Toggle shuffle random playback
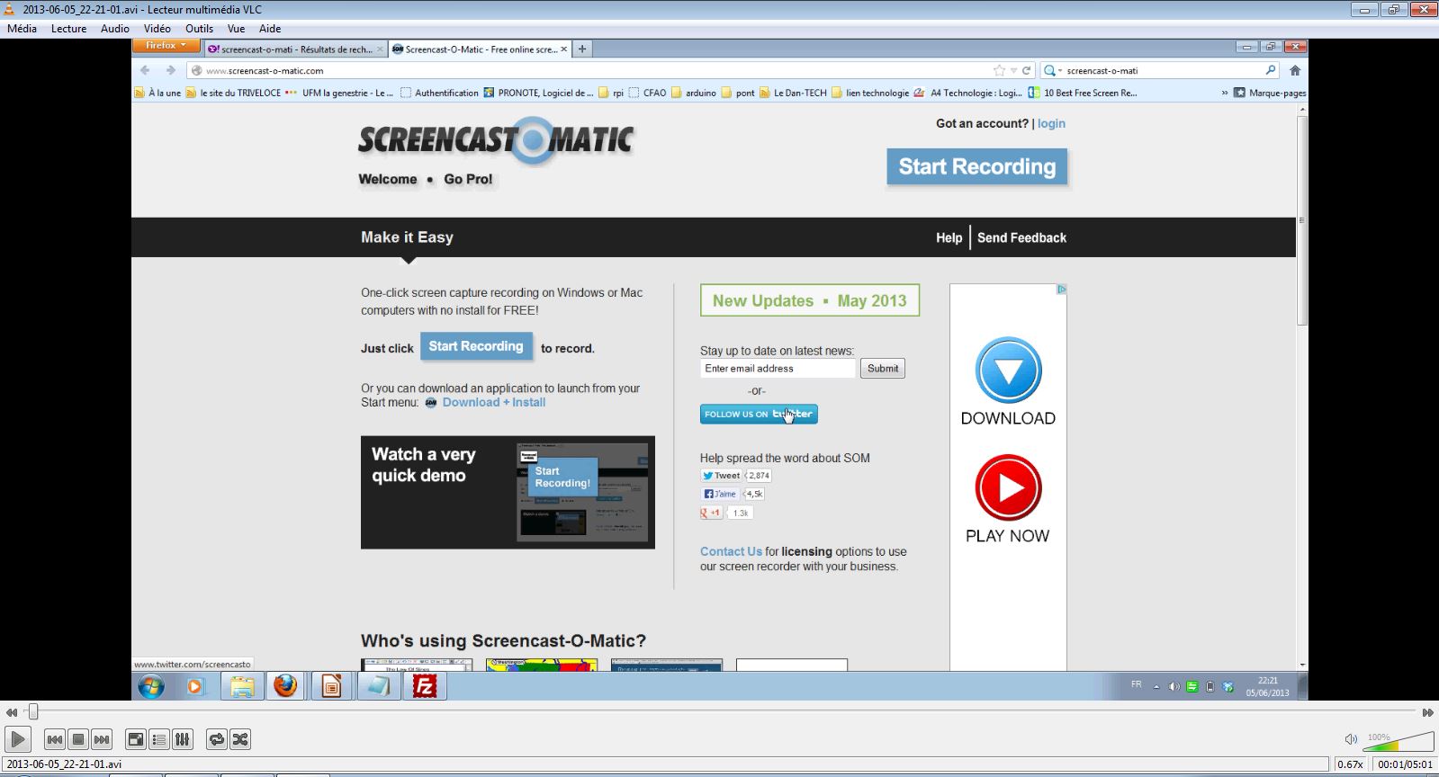 tap(240, 739)
